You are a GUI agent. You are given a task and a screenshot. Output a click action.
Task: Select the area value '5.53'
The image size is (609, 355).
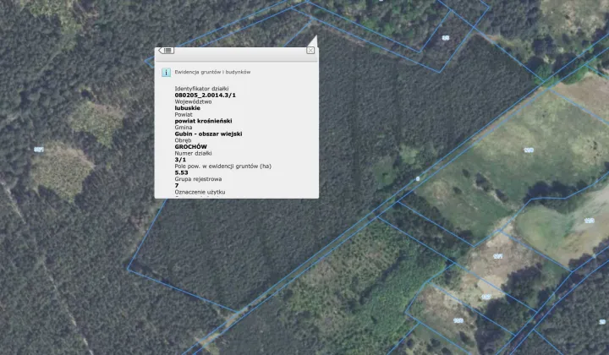pyautogui.click(x=181, y=172)
